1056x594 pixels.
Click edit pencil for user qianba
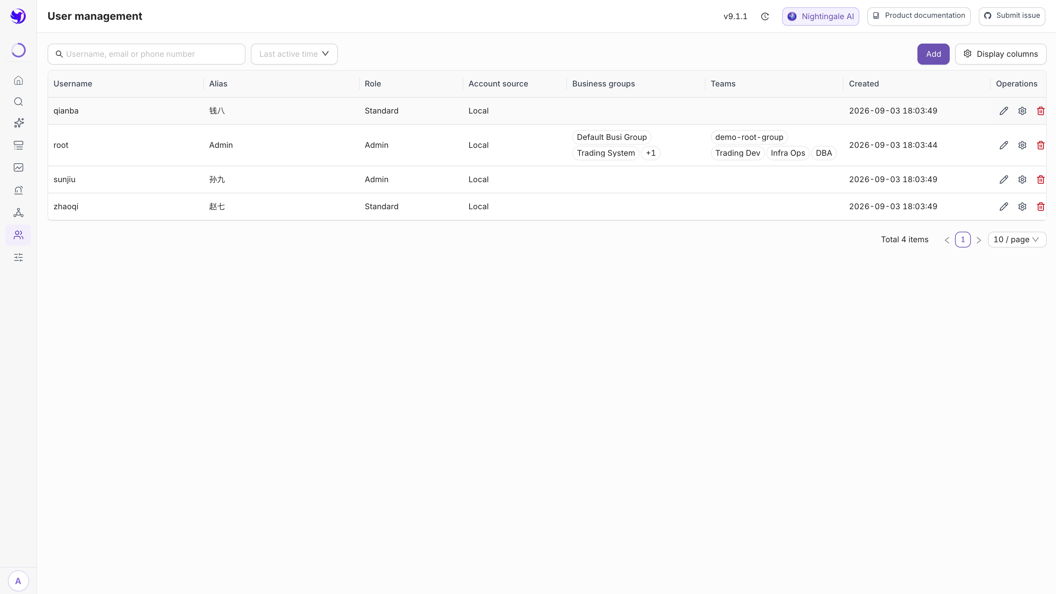[x=1004, y=111]
